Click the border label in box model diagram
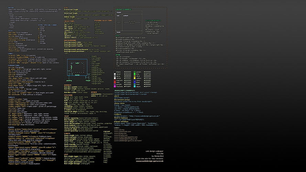 click(77, 75)
